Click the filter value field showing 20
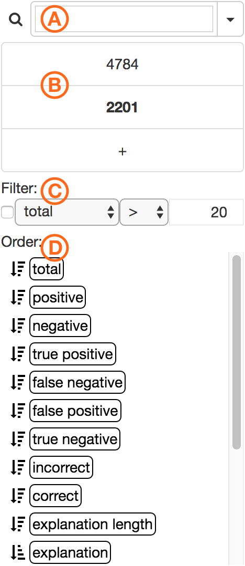This screenshot has width=245, height=566. click(x=206, y=212)
